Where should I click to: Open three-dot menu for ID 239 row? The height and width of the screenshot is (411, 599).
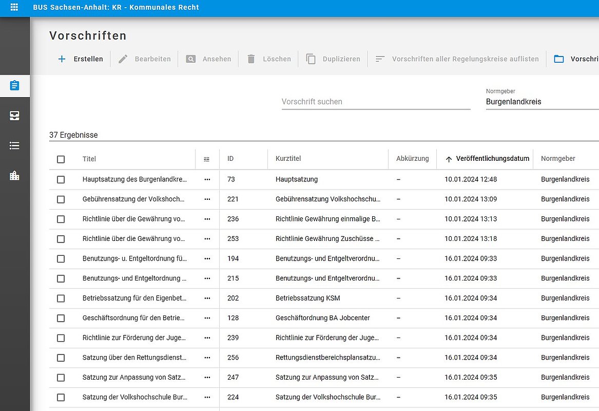(x=207, y=338)
